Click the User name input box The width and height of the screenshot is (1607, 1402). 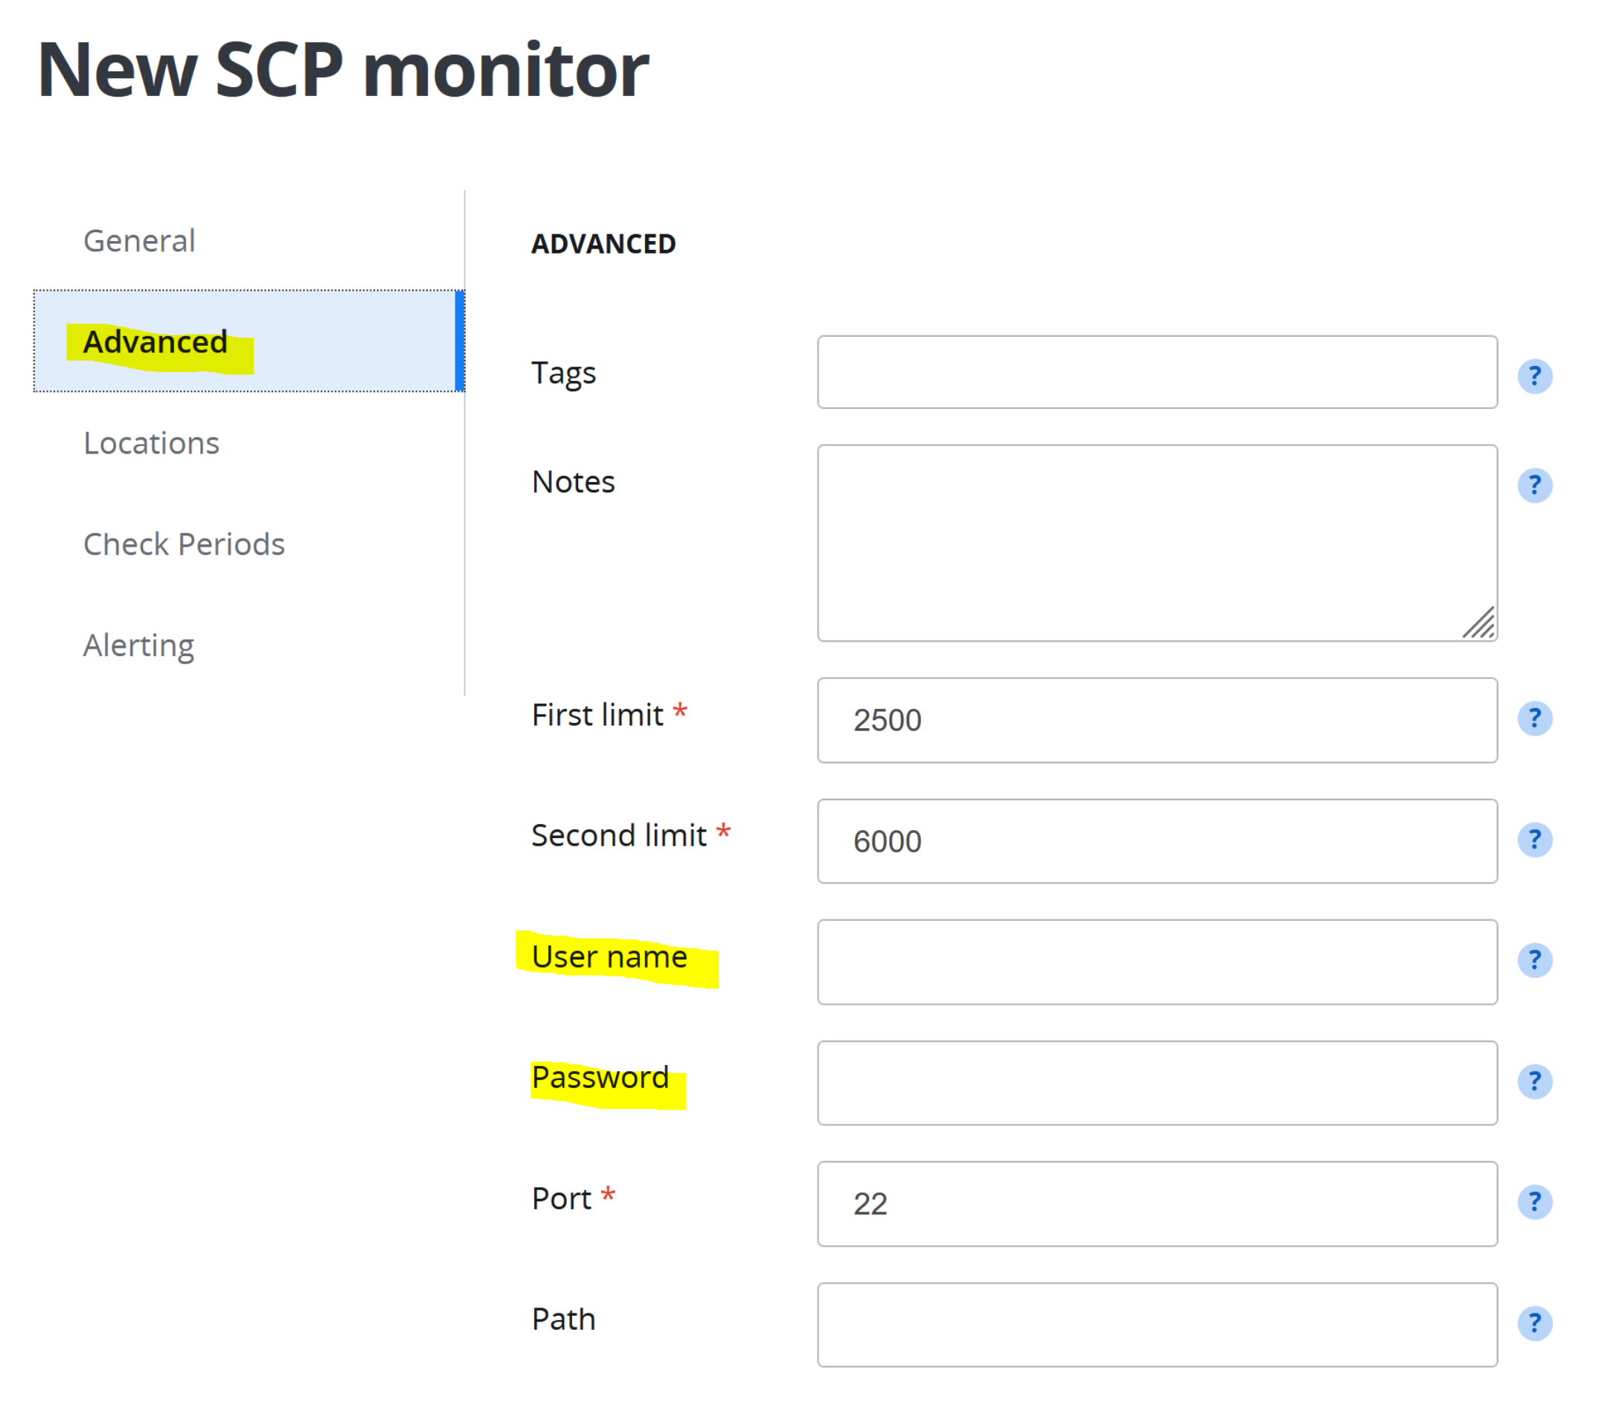coord(1156,962)
